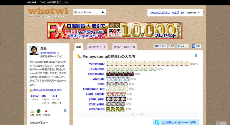Click the pushpin icon by friends heading
Screen dimensions: 230x125
[79, 56]
